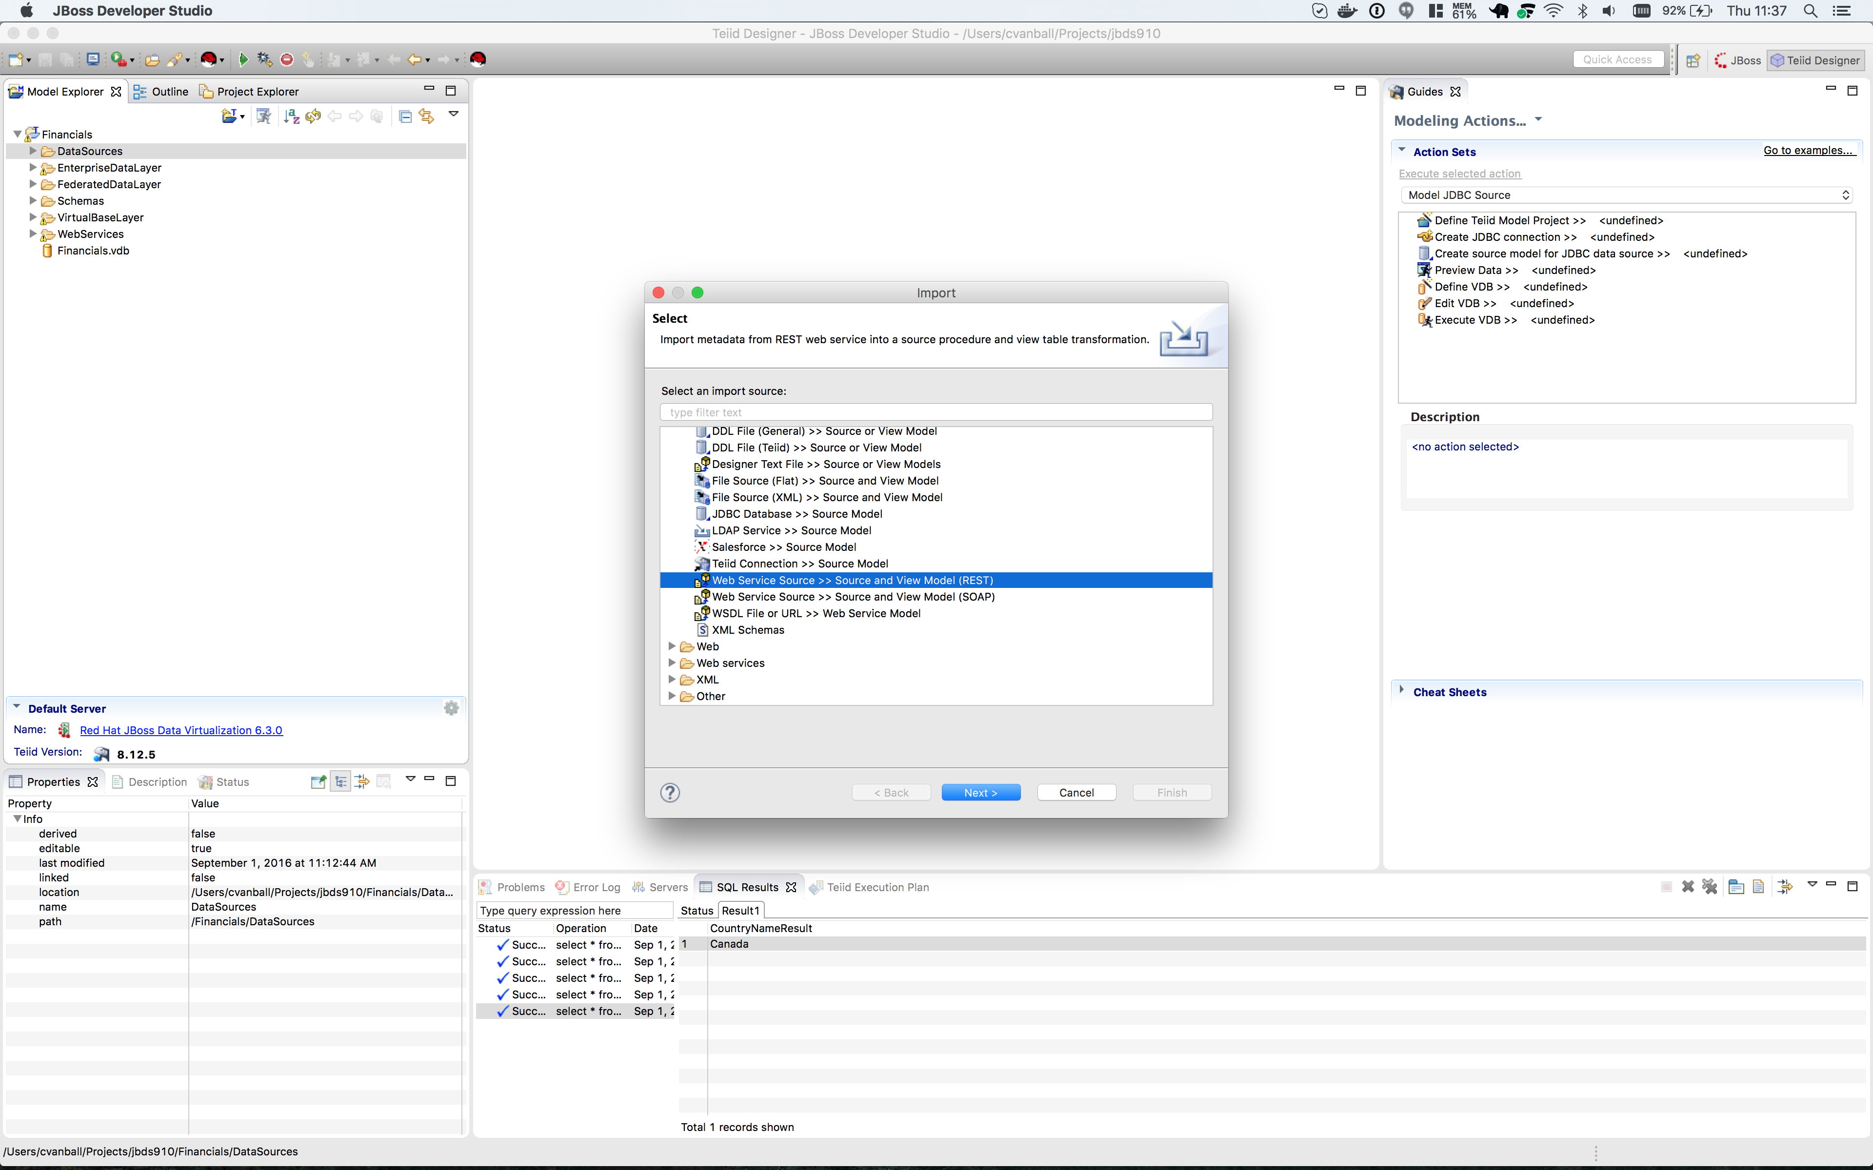This screenshot has width=1873, height=1170.
Task: Select JDBC Database >> Source Model import source
Action: tap(797, 514)
